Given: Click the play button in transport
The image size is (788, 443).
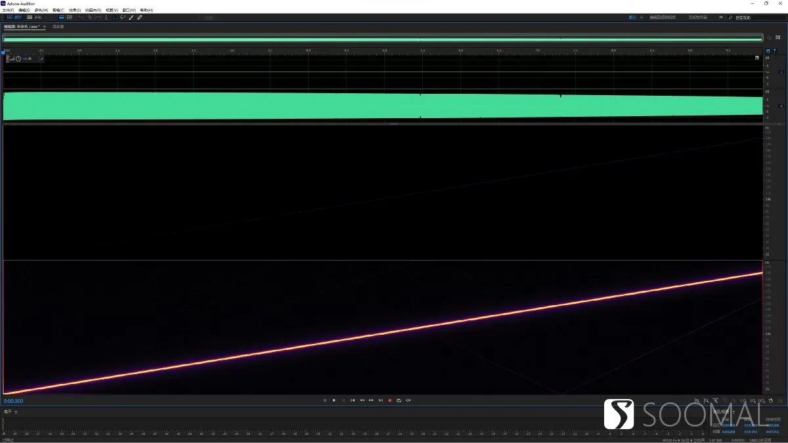Looking at the screenshot, I should (334, 400).
